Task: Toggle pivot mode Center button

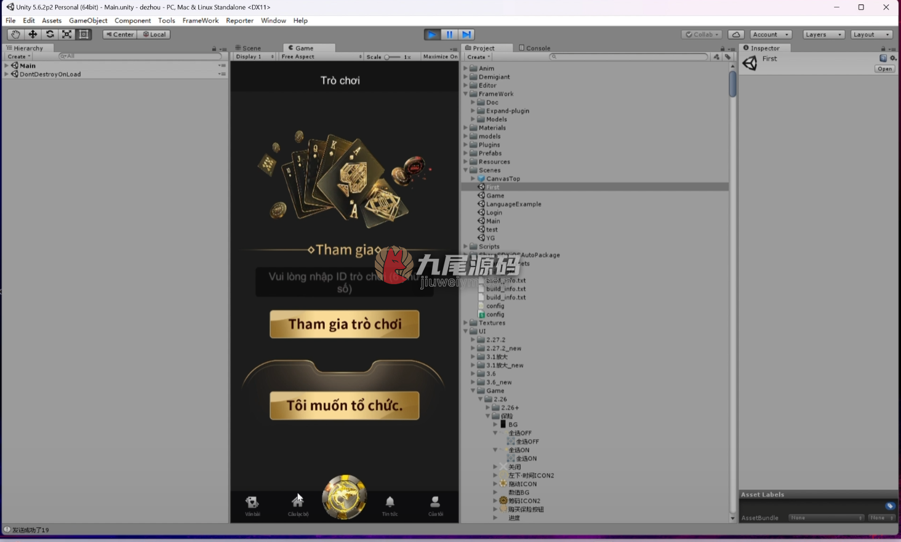Action: (x=119, y=34)
